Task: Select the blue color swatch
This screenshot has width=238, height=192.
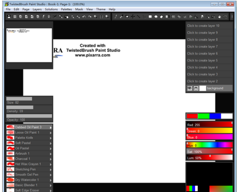Action: pos(215,116)
